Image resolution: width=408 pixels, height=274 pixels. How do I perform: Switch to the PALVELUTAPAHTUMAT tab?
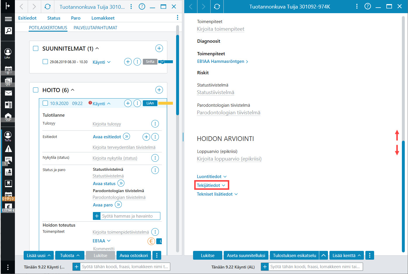click(x=95, y=28)
